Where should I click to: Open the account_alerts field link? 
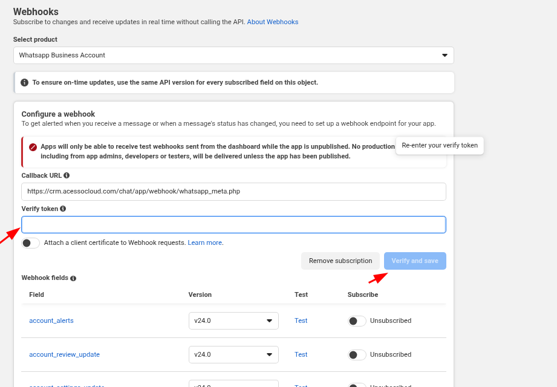coord(51,320)
